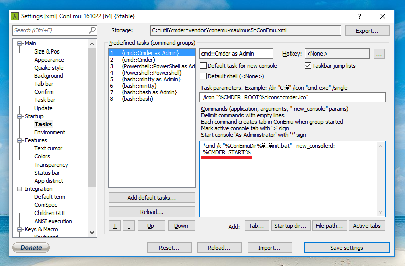Click Startup dir... button
Image resolution: width=405 pixels, height=266 pixels.
290,226
